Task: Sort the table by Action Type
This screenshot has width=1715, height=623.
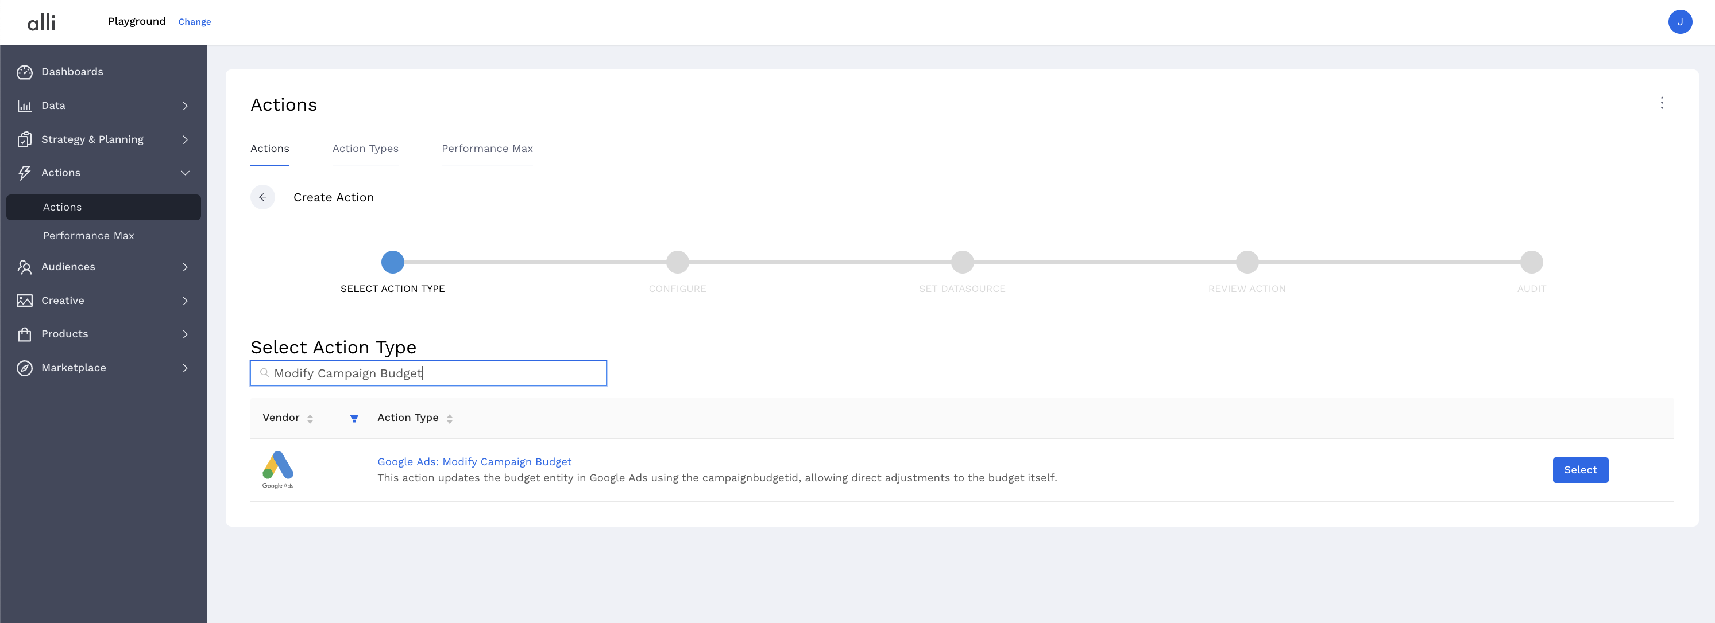Action: click(x=449, y=418)
